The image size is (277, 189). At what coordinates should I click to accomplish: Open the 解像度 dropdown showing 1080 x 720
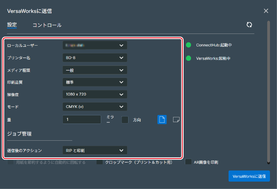(x=95, y=94)
